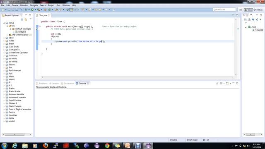265x149 pixels.
Task: Click Hide Non-Public Members icon in Outline
Action: point(260,19)
